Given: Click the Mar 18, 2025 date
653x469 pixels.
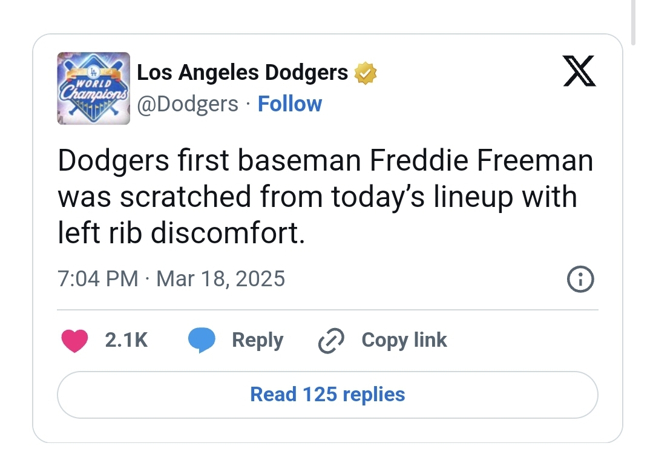Looking at the screenshot, I should 220,279.
